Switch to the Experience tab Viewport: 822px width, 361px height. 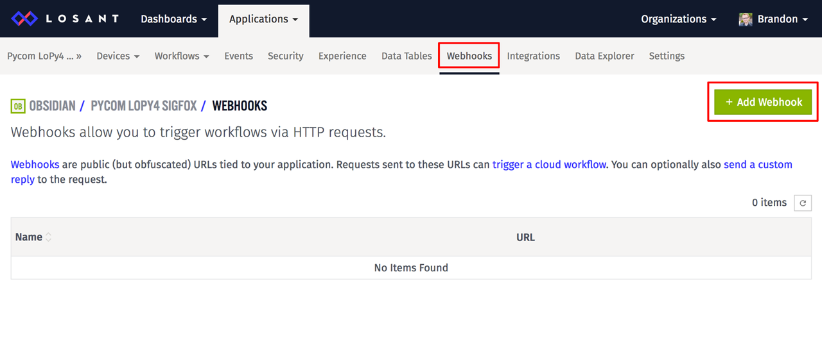click(x=342, y=56)
